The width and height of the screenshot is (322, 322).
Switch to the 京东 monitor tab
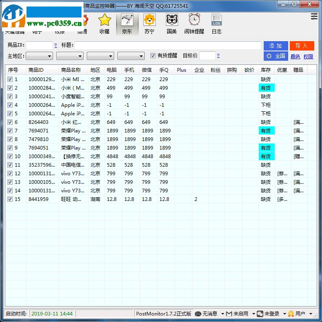click(x=127, y=24)
